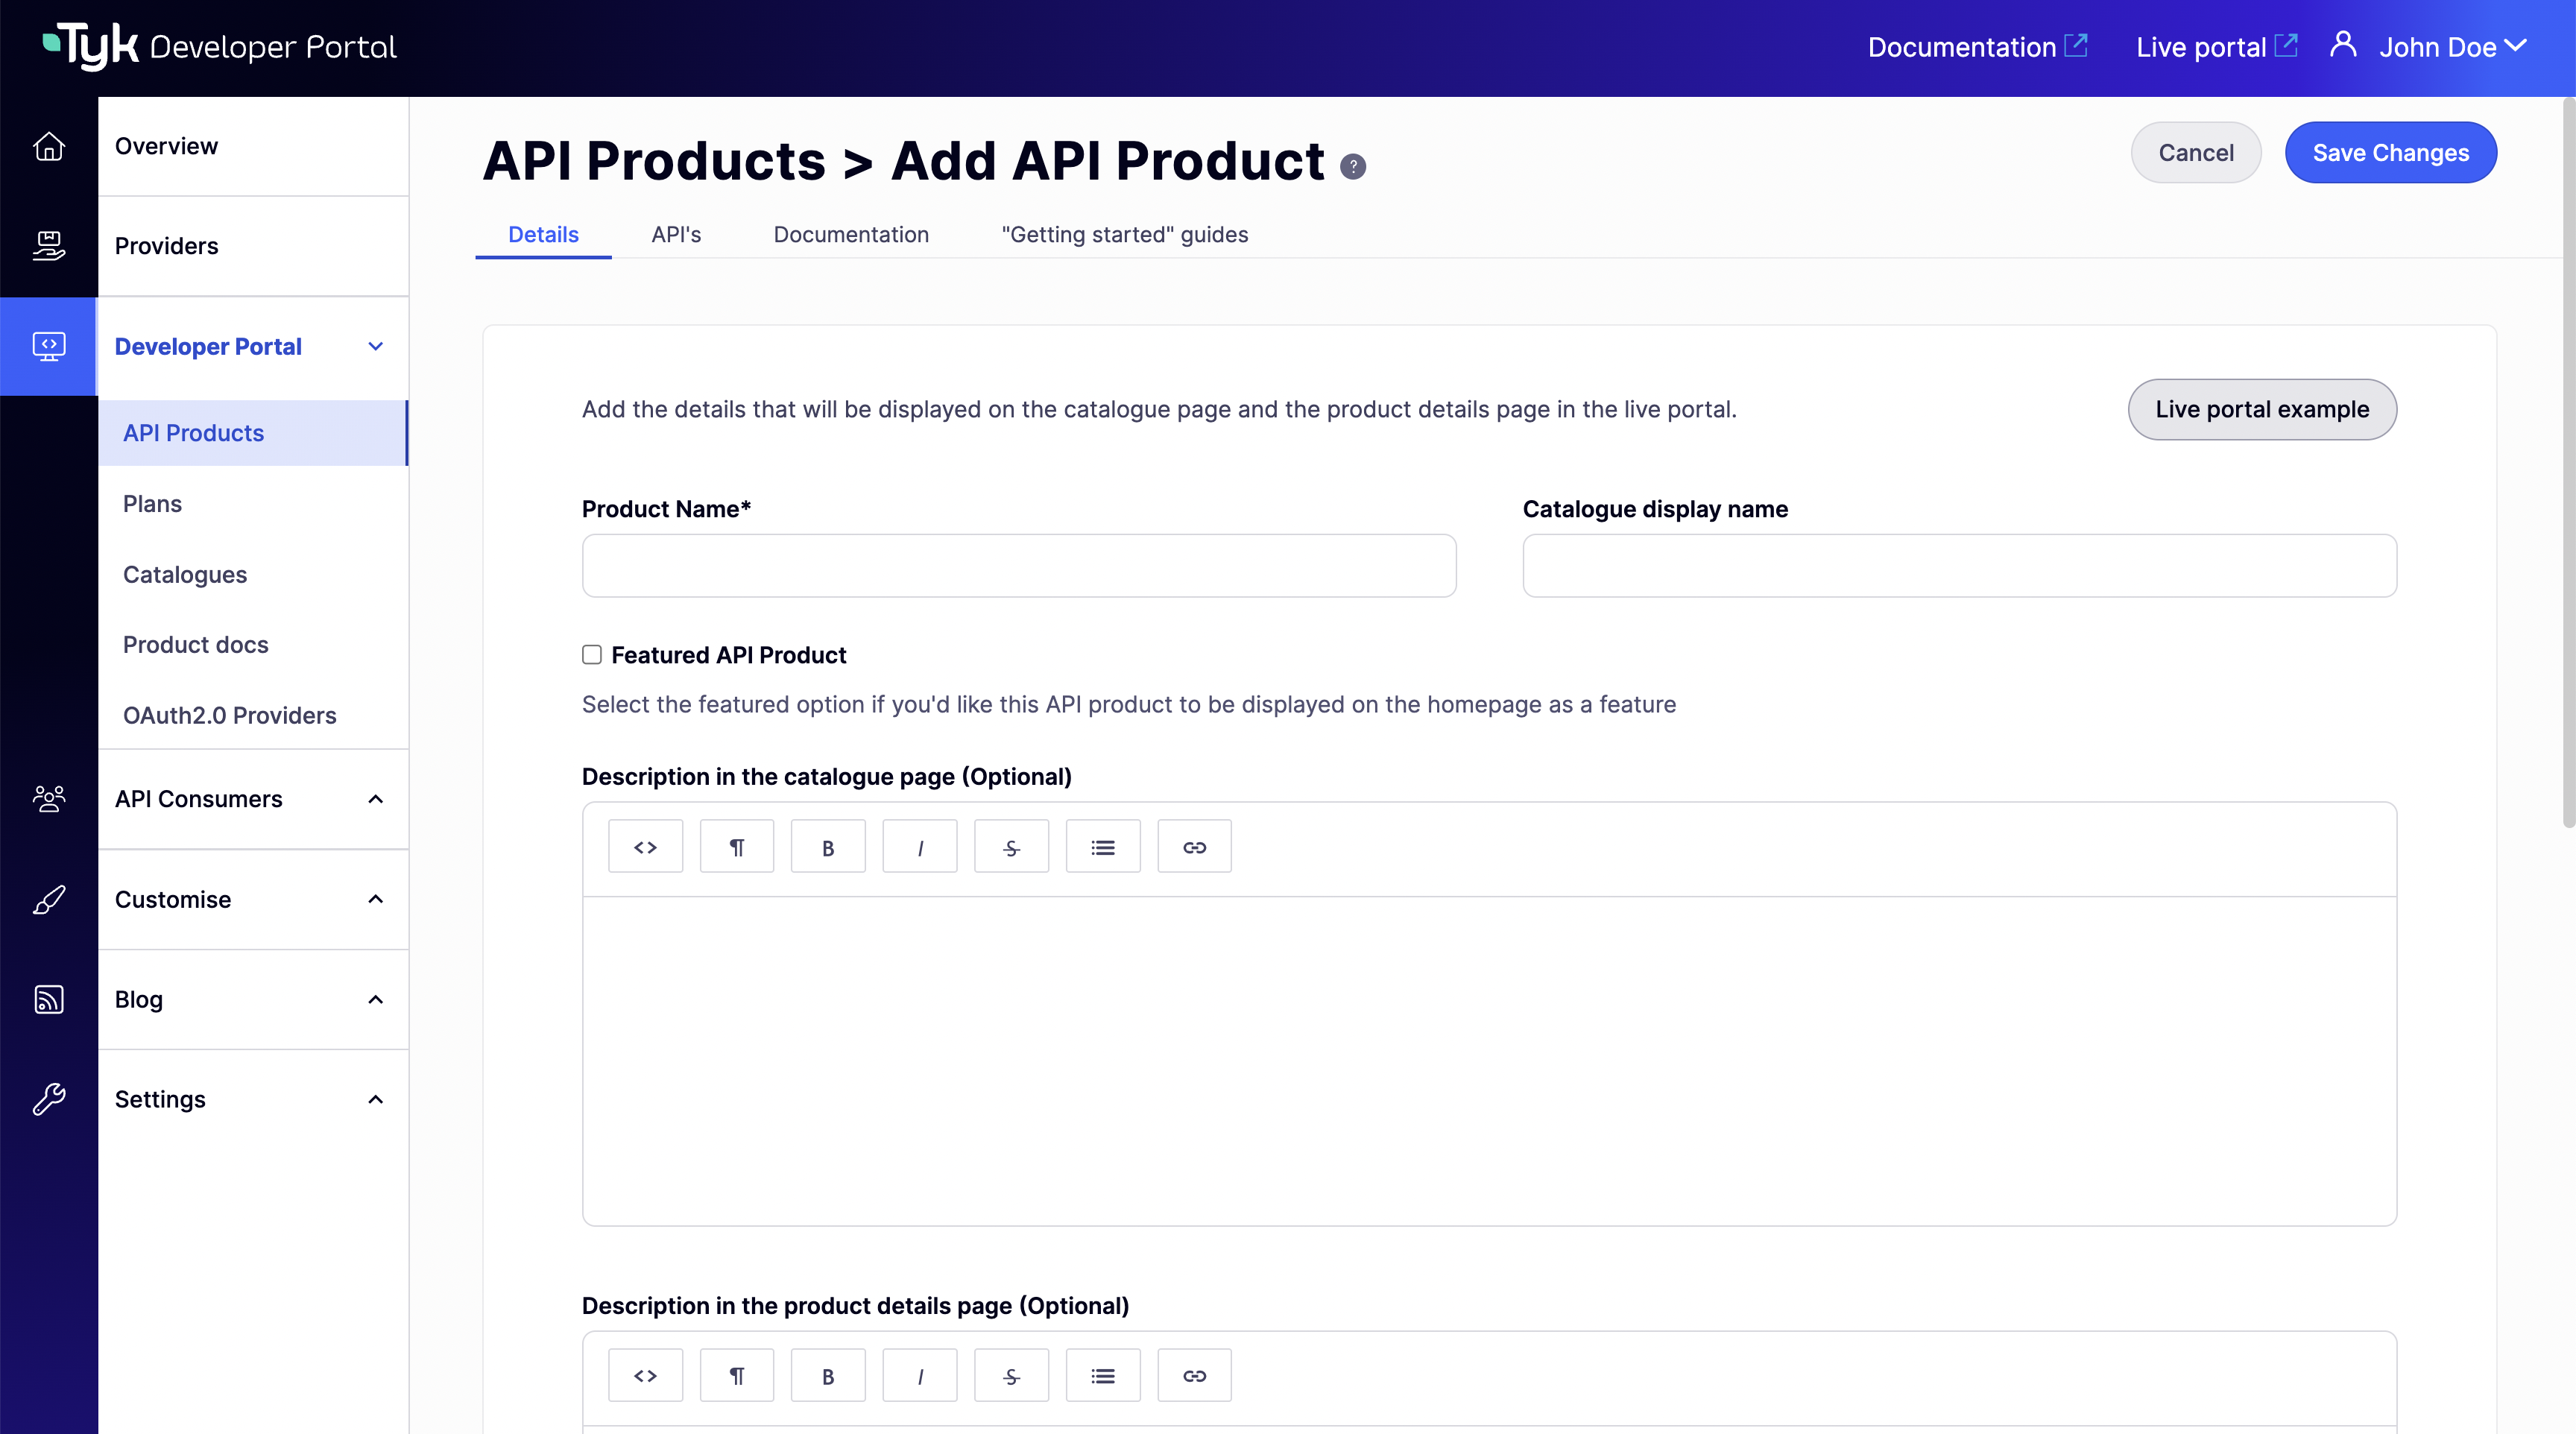Open the help tooltip beside Add API Product
2576x1434 pixels.
pos(1354,166)
